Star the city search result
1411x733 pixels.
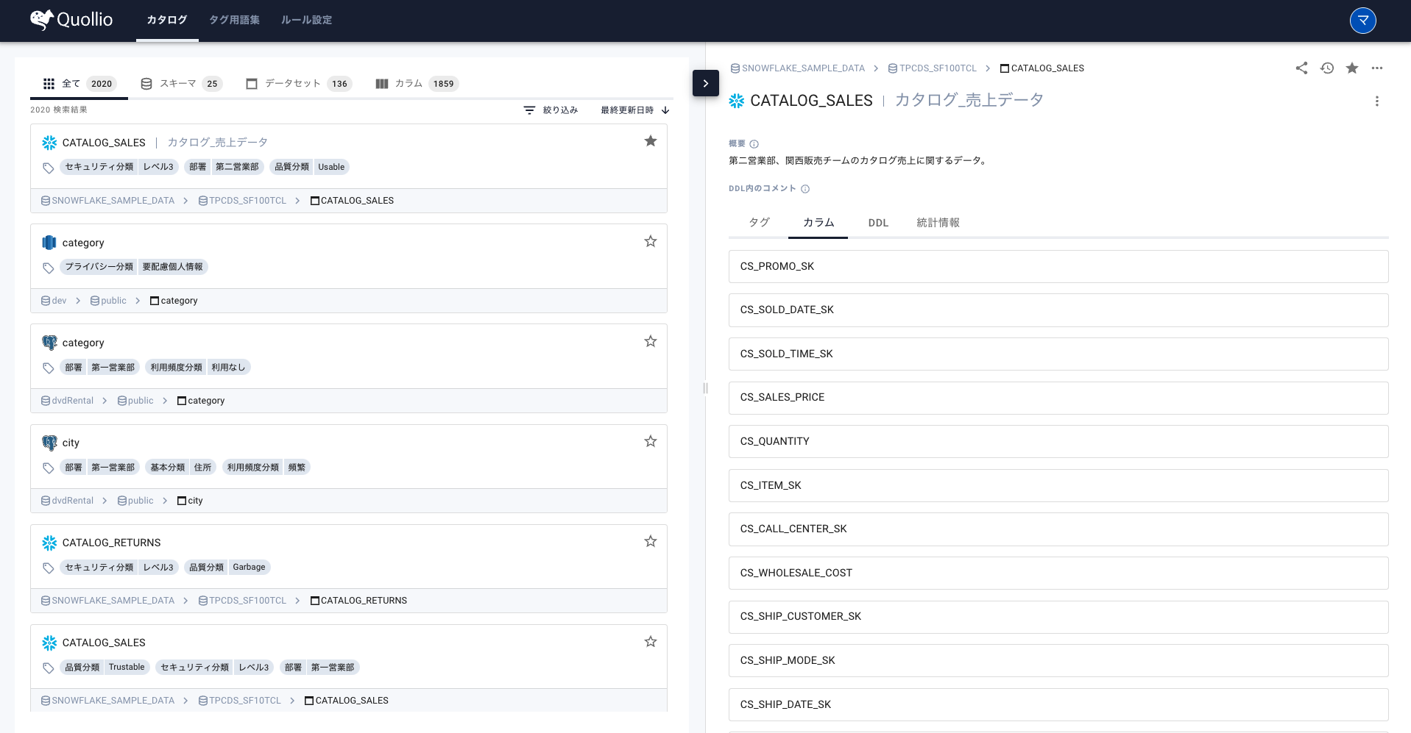[x=650, y=441]
